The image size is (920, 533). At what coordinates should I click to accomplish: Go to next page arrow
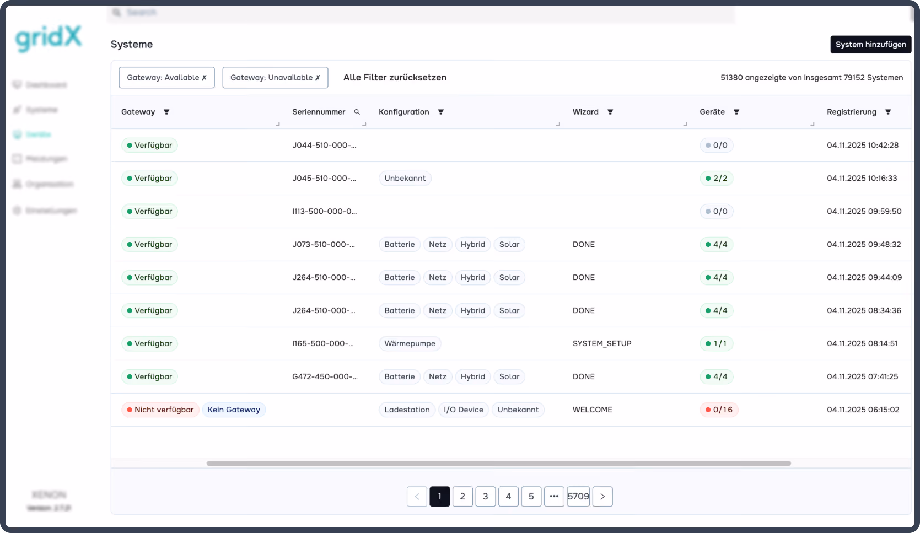(602, 497)
